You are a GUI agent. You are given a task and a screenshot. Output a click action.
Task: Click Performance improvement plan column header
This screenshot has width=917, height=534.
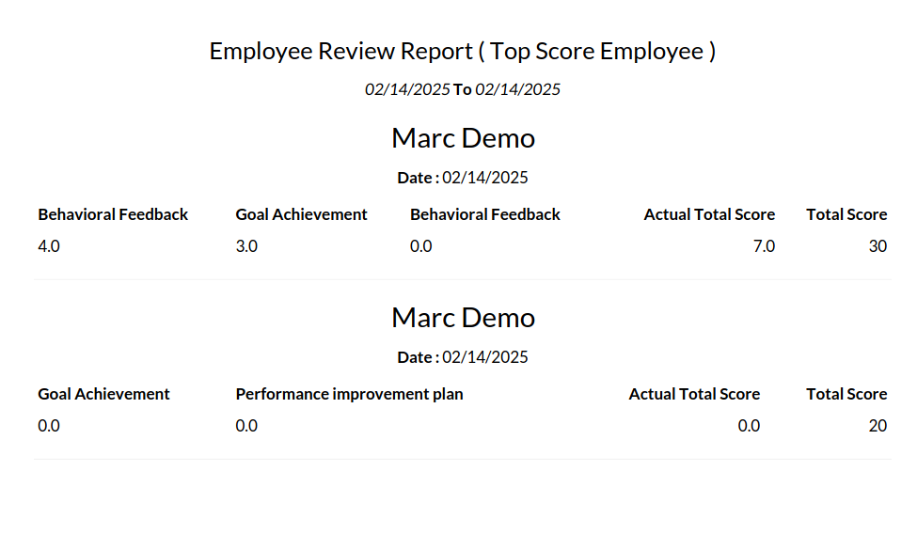point(349,394)
